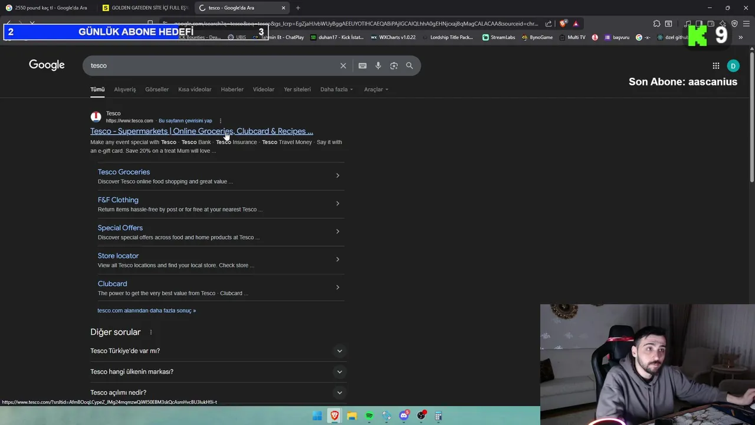
Task: Switch to the Görseller tab
Action: point(157,89)
